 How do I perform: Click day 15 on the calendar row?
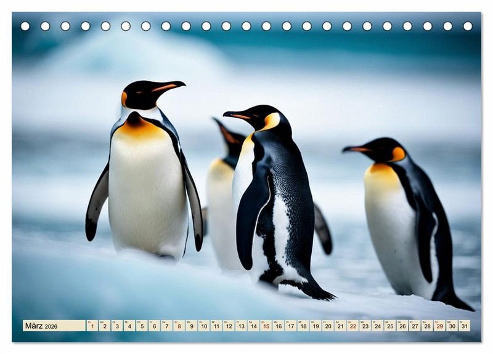coord(266,326)
